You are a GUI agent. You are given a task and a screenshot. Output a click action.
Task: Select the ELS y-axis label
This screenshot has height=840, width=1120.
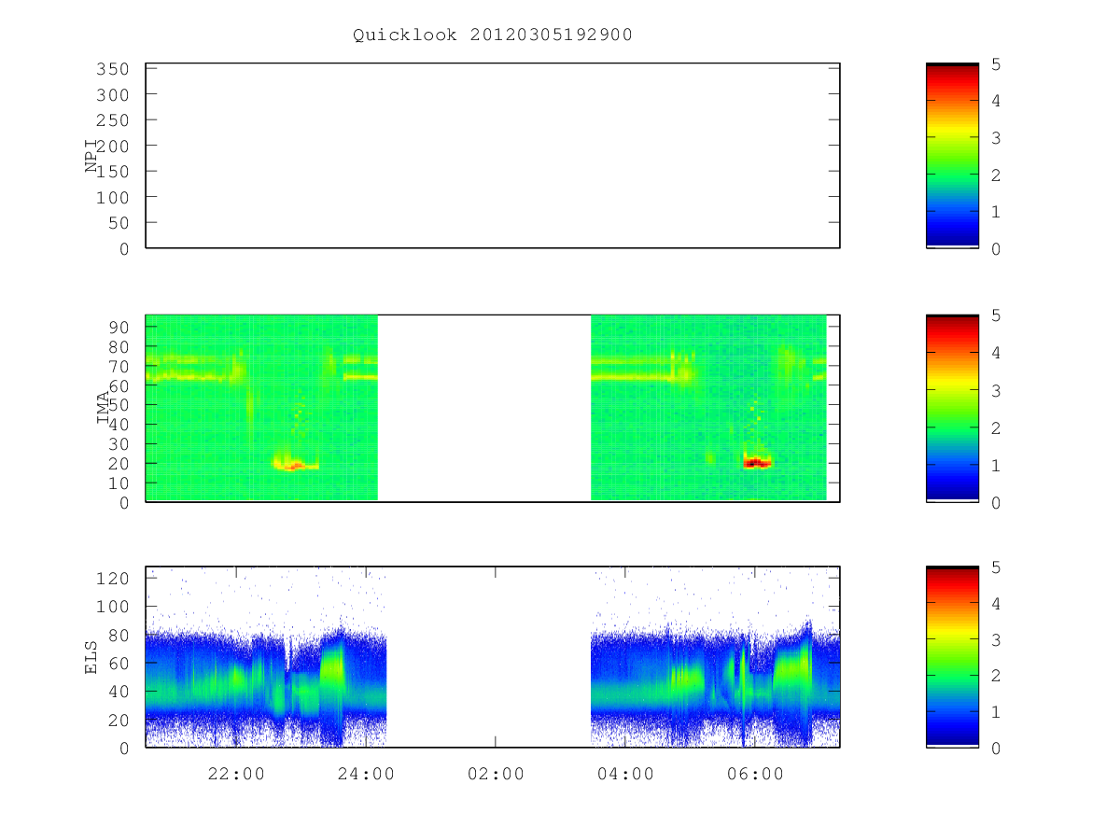91,657
